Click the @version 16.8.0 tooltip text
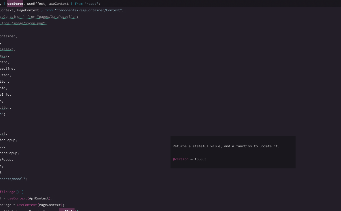 (189, 159)
